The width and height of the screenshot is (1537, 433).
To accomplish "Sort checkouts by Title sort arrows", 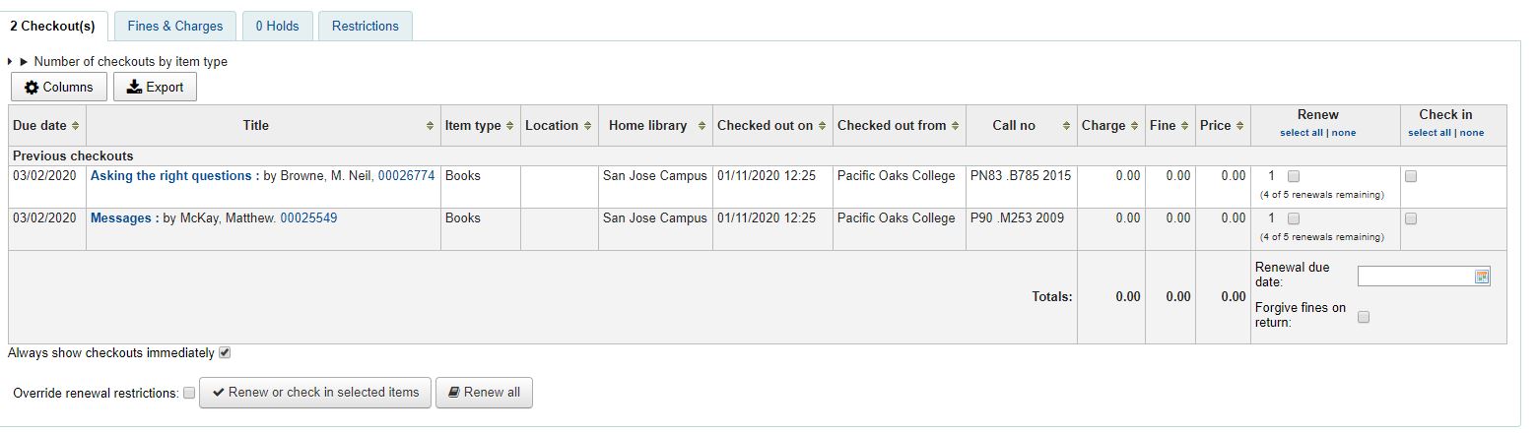I will point(430,126).
